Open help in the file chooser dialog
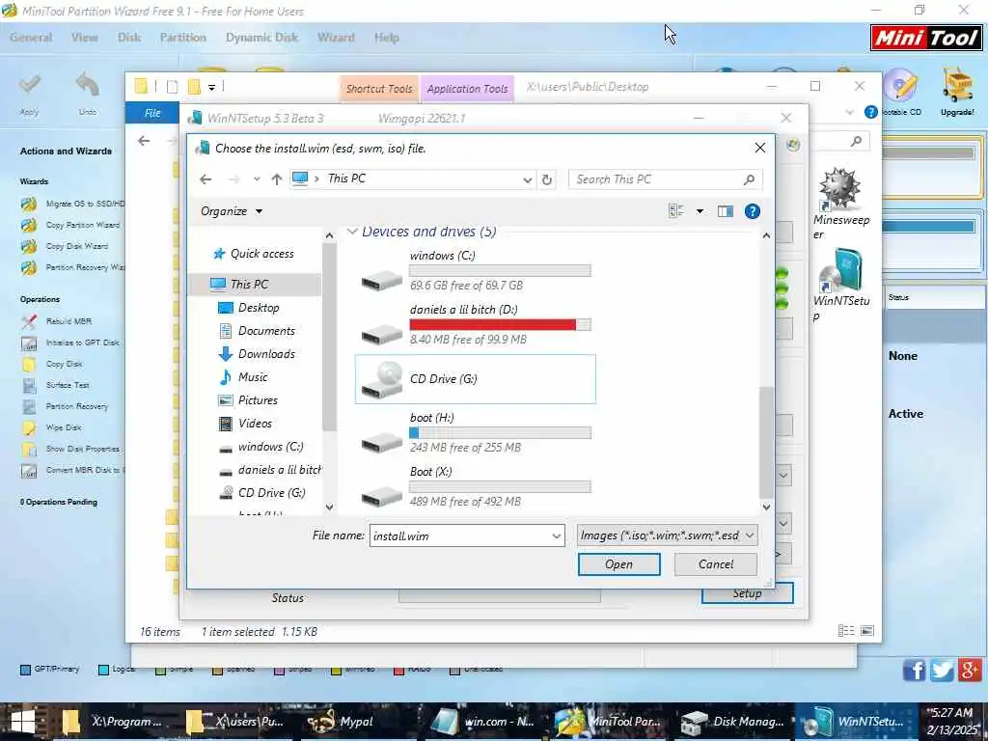 click(752, 211)
